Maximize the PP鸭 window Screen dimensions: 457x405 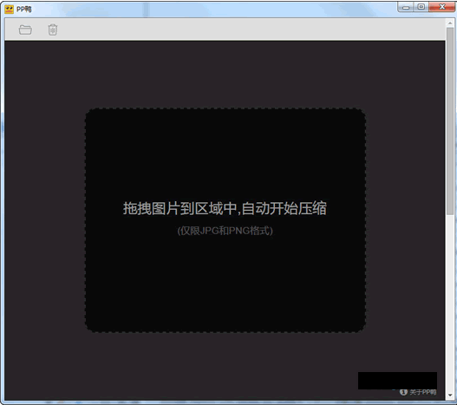(x=421, y=7)
